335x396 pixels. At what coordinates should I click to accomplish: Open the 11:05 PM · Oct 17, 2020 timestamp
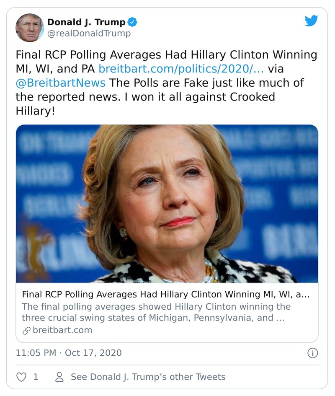[x=69, y=353]
